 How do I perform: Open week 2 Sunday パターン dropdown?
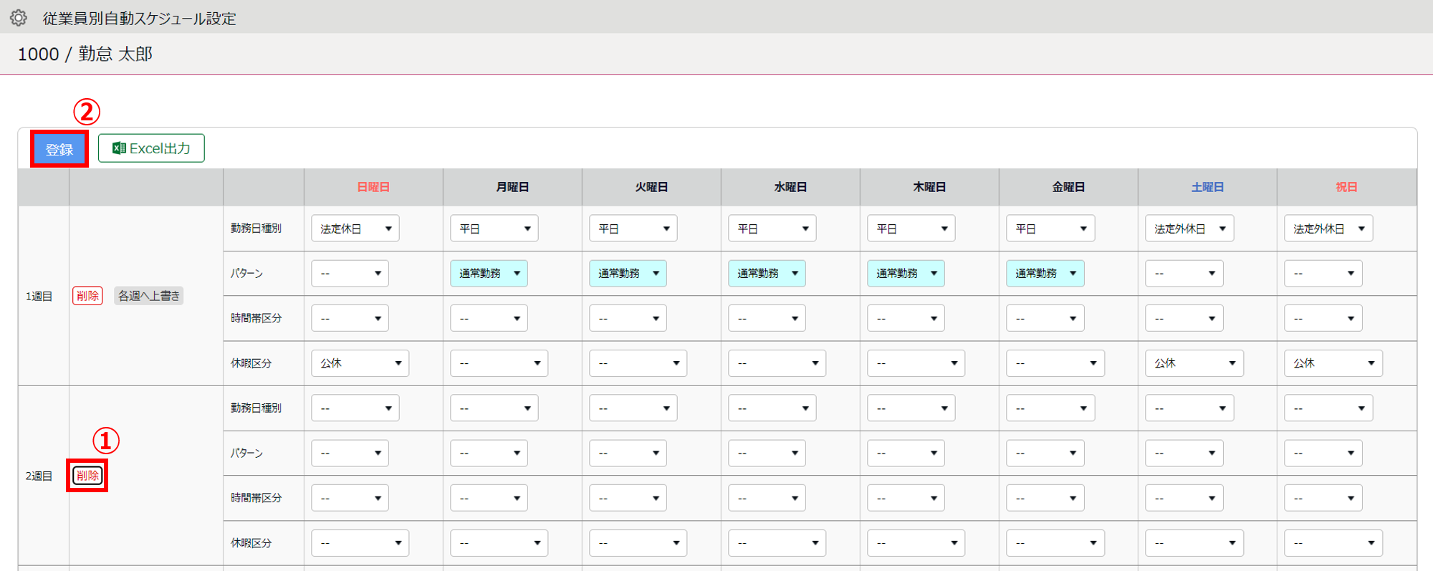(x=350, y=454)
